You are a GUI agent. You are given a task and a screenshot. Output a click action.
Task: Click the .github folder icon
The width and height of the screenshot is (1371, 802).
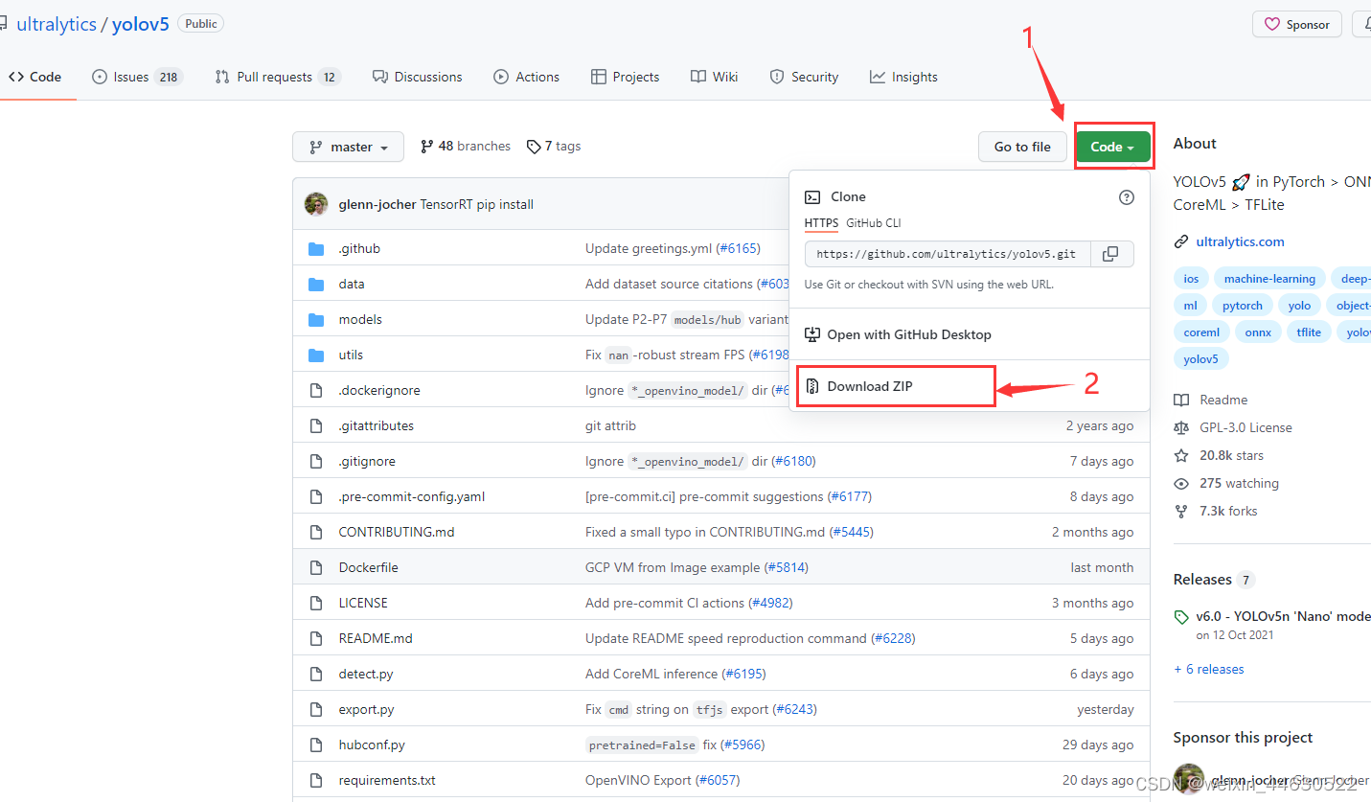316,249
